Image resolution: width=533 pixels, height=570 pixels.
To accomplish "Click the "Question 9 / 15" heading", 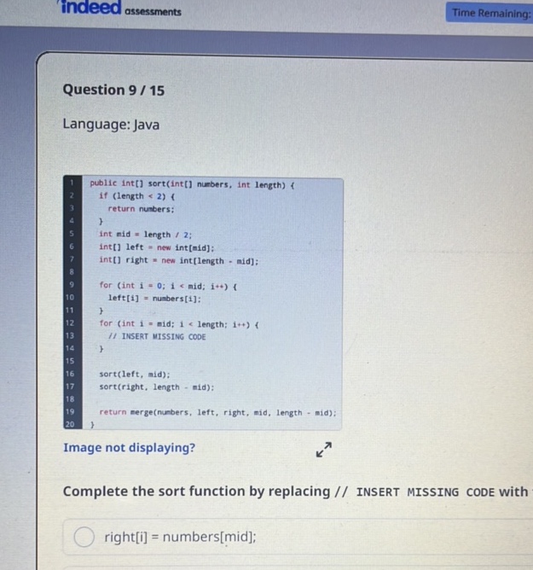I will 113,90.
